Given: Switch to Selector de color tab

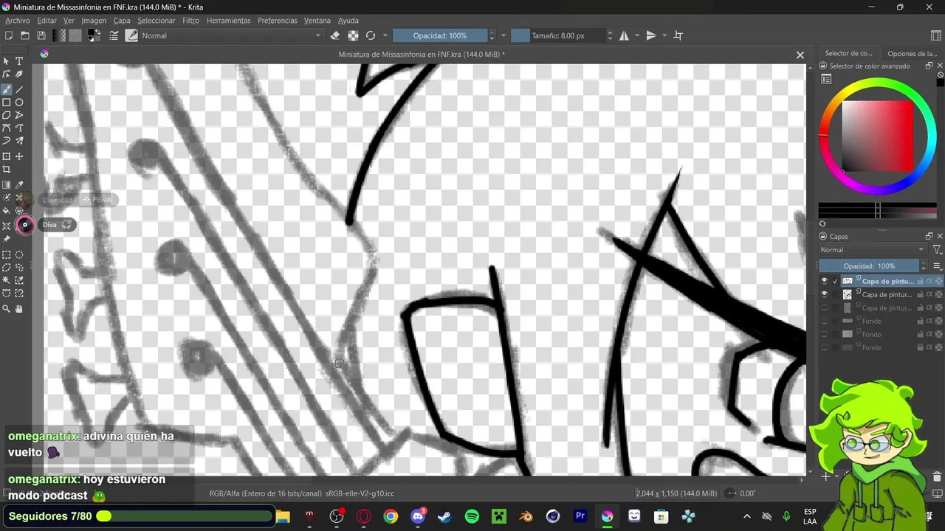Looking at the screenshot, I should (x=848, y=53).
